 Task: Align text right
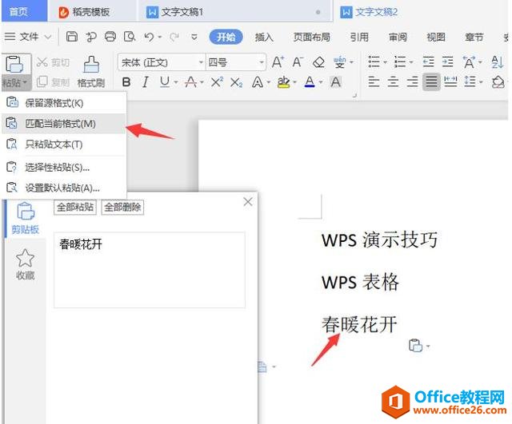412,81
